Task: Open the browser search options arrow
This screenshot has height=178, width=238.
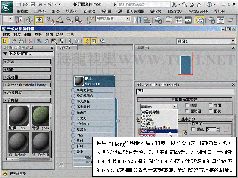Action: coord(5,53)
